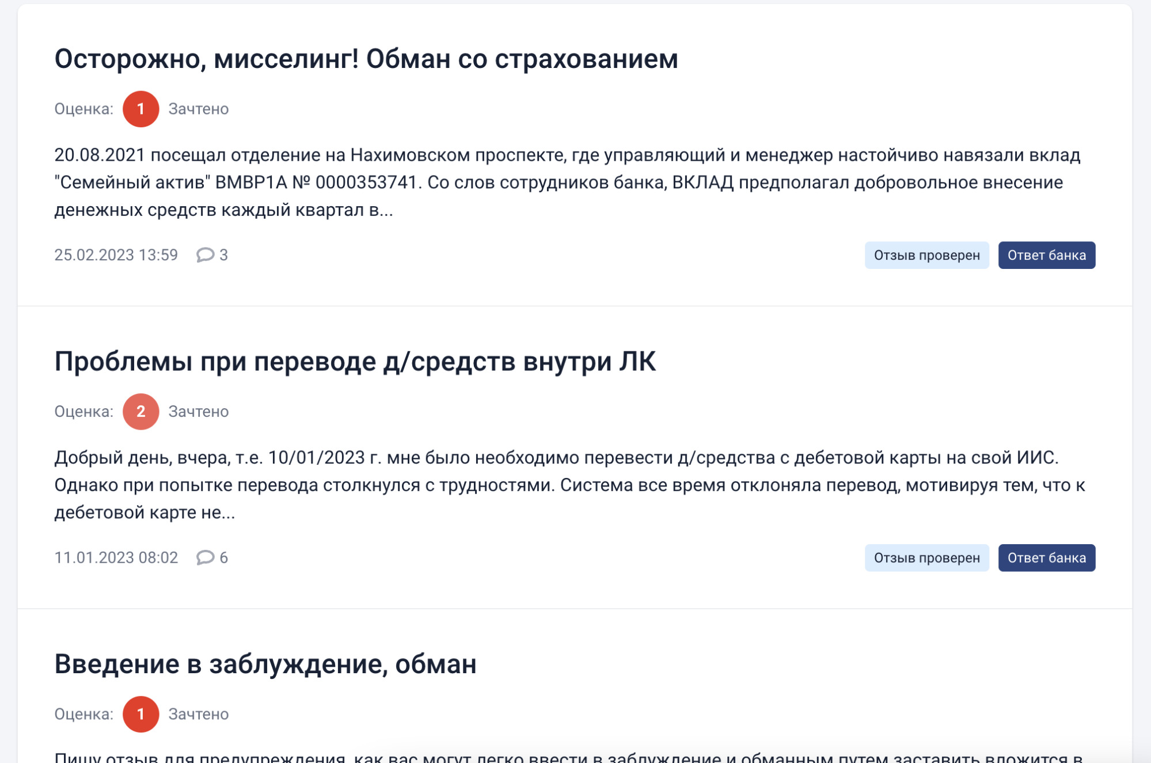Click review excerpt starting '20.08.2021 посещал отделение'
This screenshot has height=763, width=1151.
click(567, 182)
